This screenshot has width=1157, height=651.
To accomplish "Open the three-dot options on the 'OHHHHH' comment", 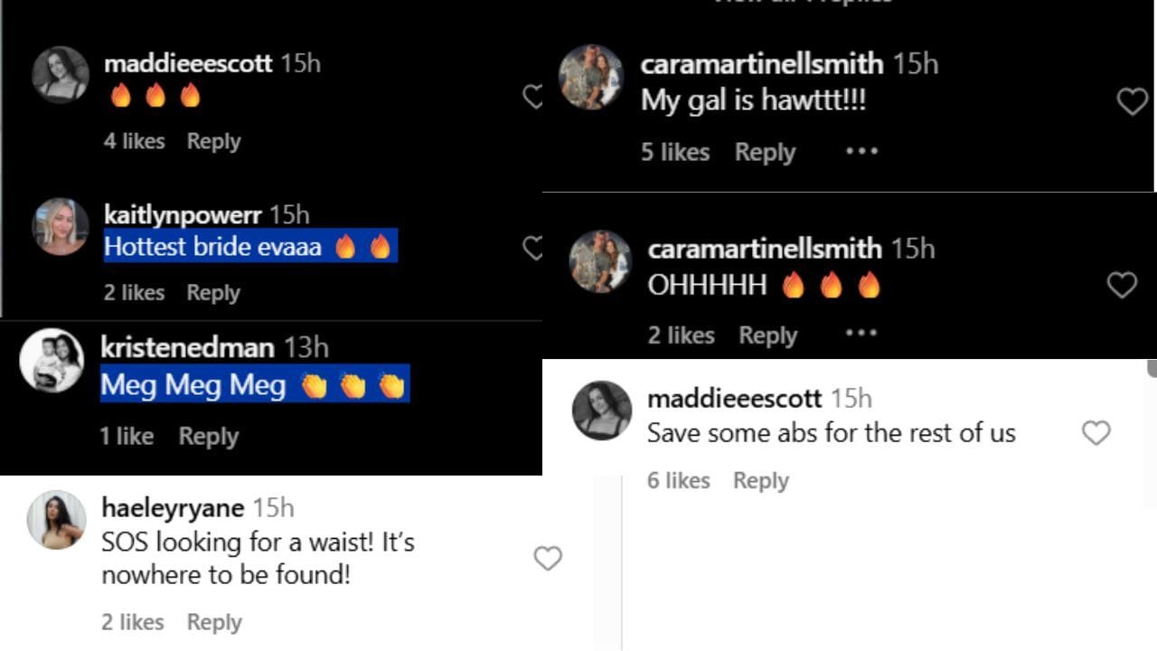I will [x=861, y=335].
